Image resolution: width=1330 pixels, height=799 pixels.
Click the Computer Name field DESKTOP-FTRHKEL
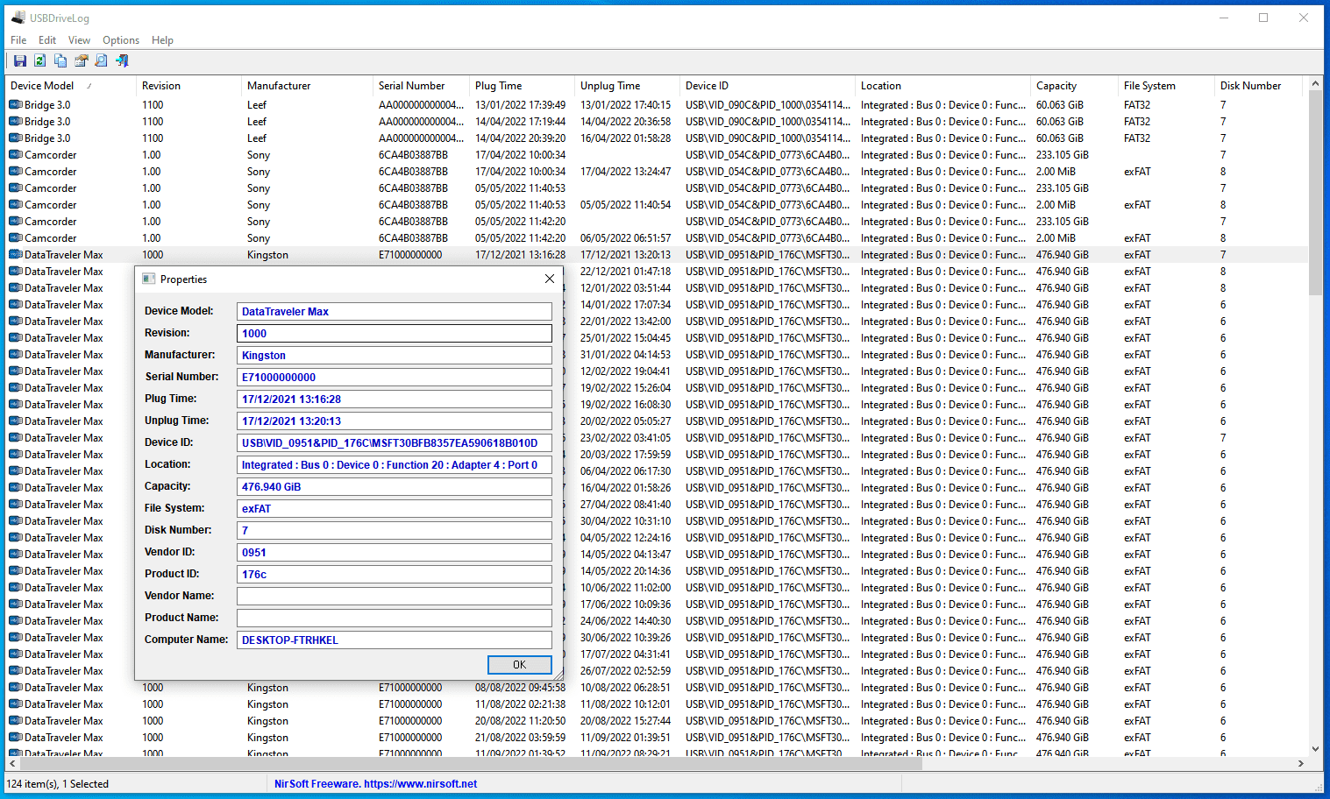(395, 640)
